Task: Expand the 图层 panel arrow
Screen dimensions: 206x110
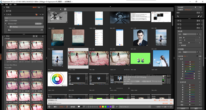Action: (202, 13)
